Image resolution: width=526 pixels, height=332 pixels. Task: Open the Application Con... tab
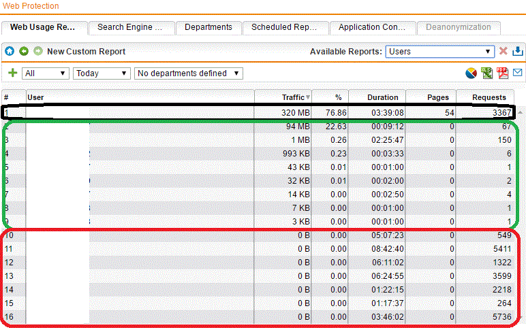[372, 28]
